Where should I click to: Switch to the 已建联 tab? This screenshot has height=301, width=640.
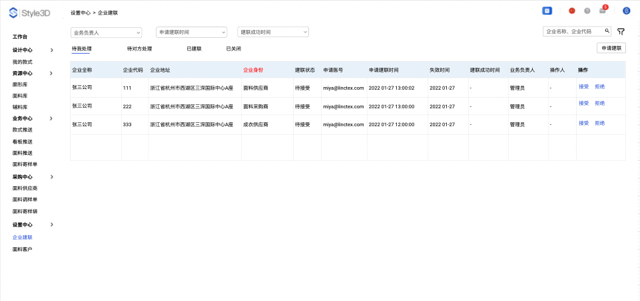point(194,49)
